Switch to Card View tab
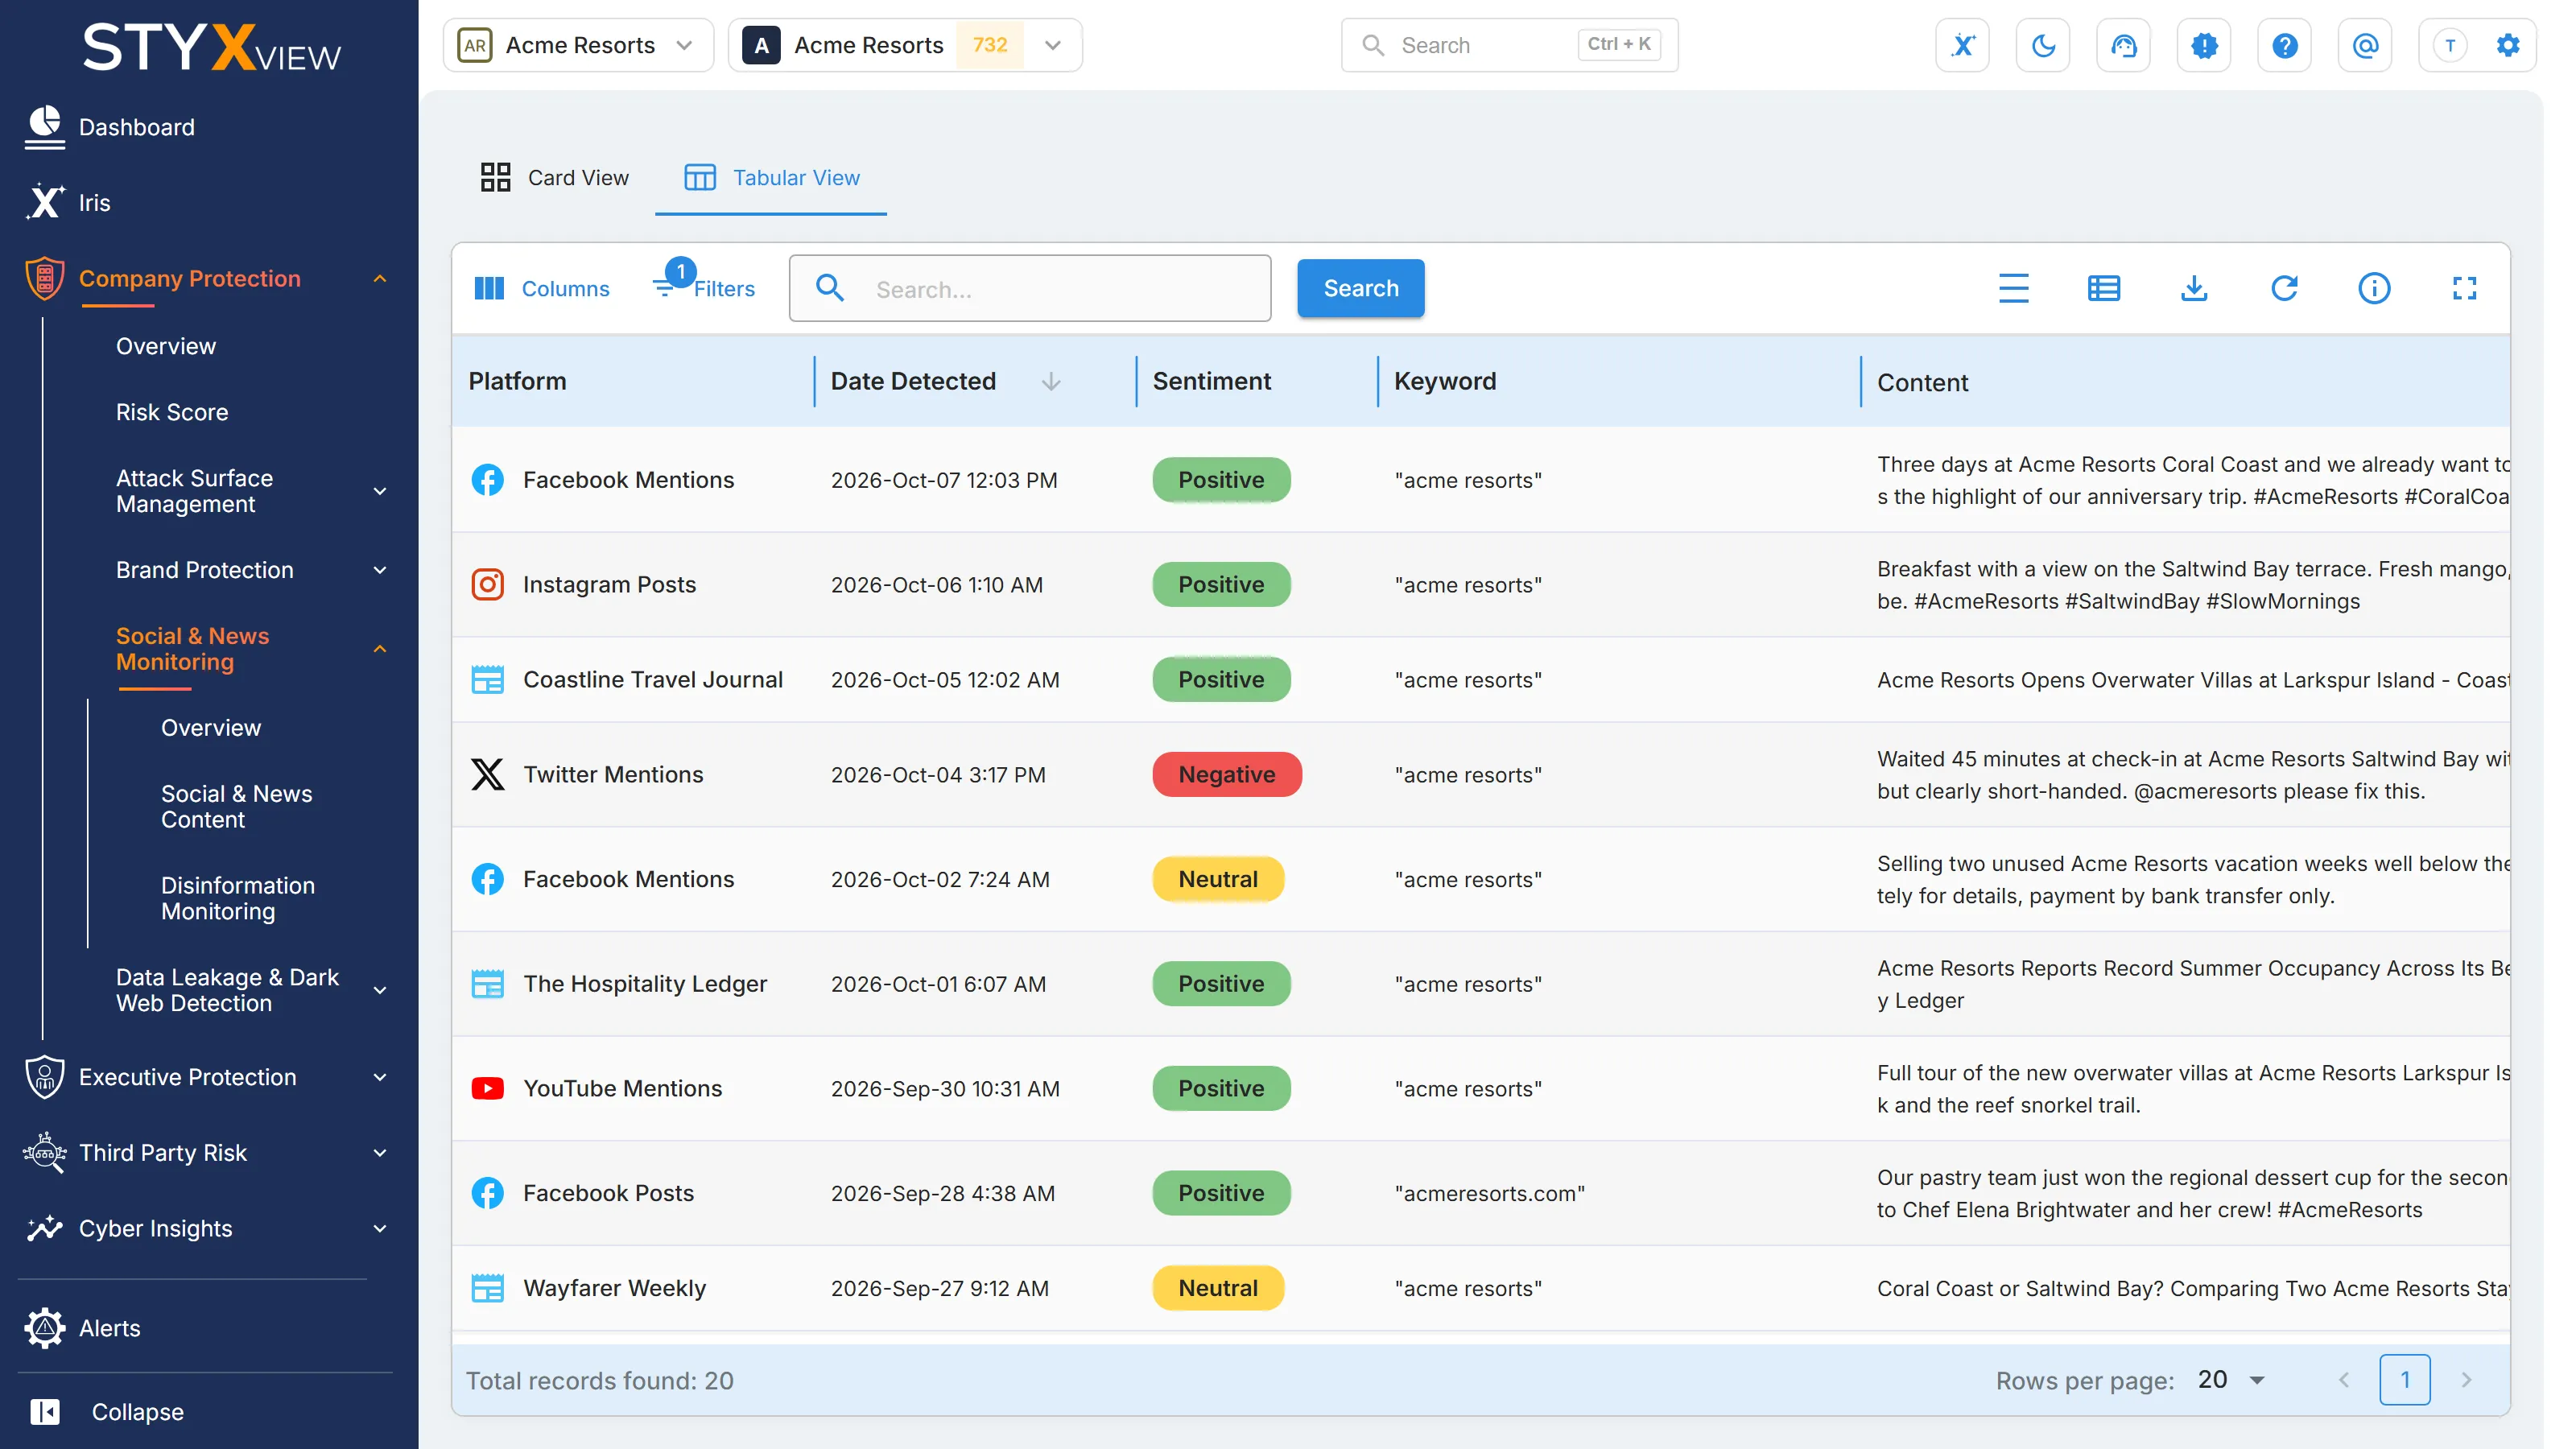This screenshot has width=2576, height=1449. click(x=554, y=177)
